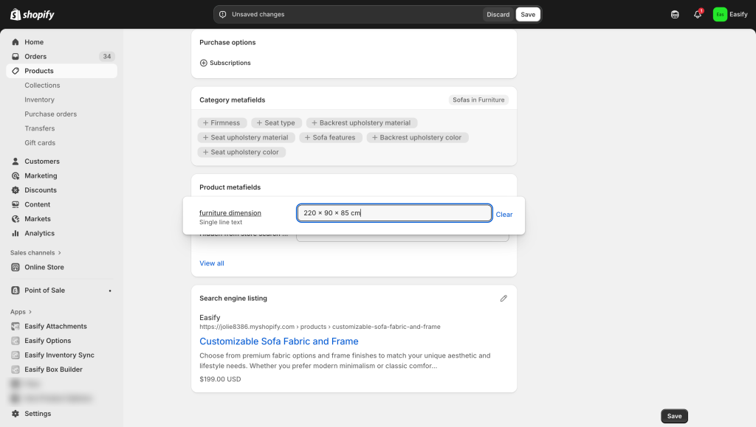Open Collections under Products
The width and height of the screenshot is (756, 427).
42,86
